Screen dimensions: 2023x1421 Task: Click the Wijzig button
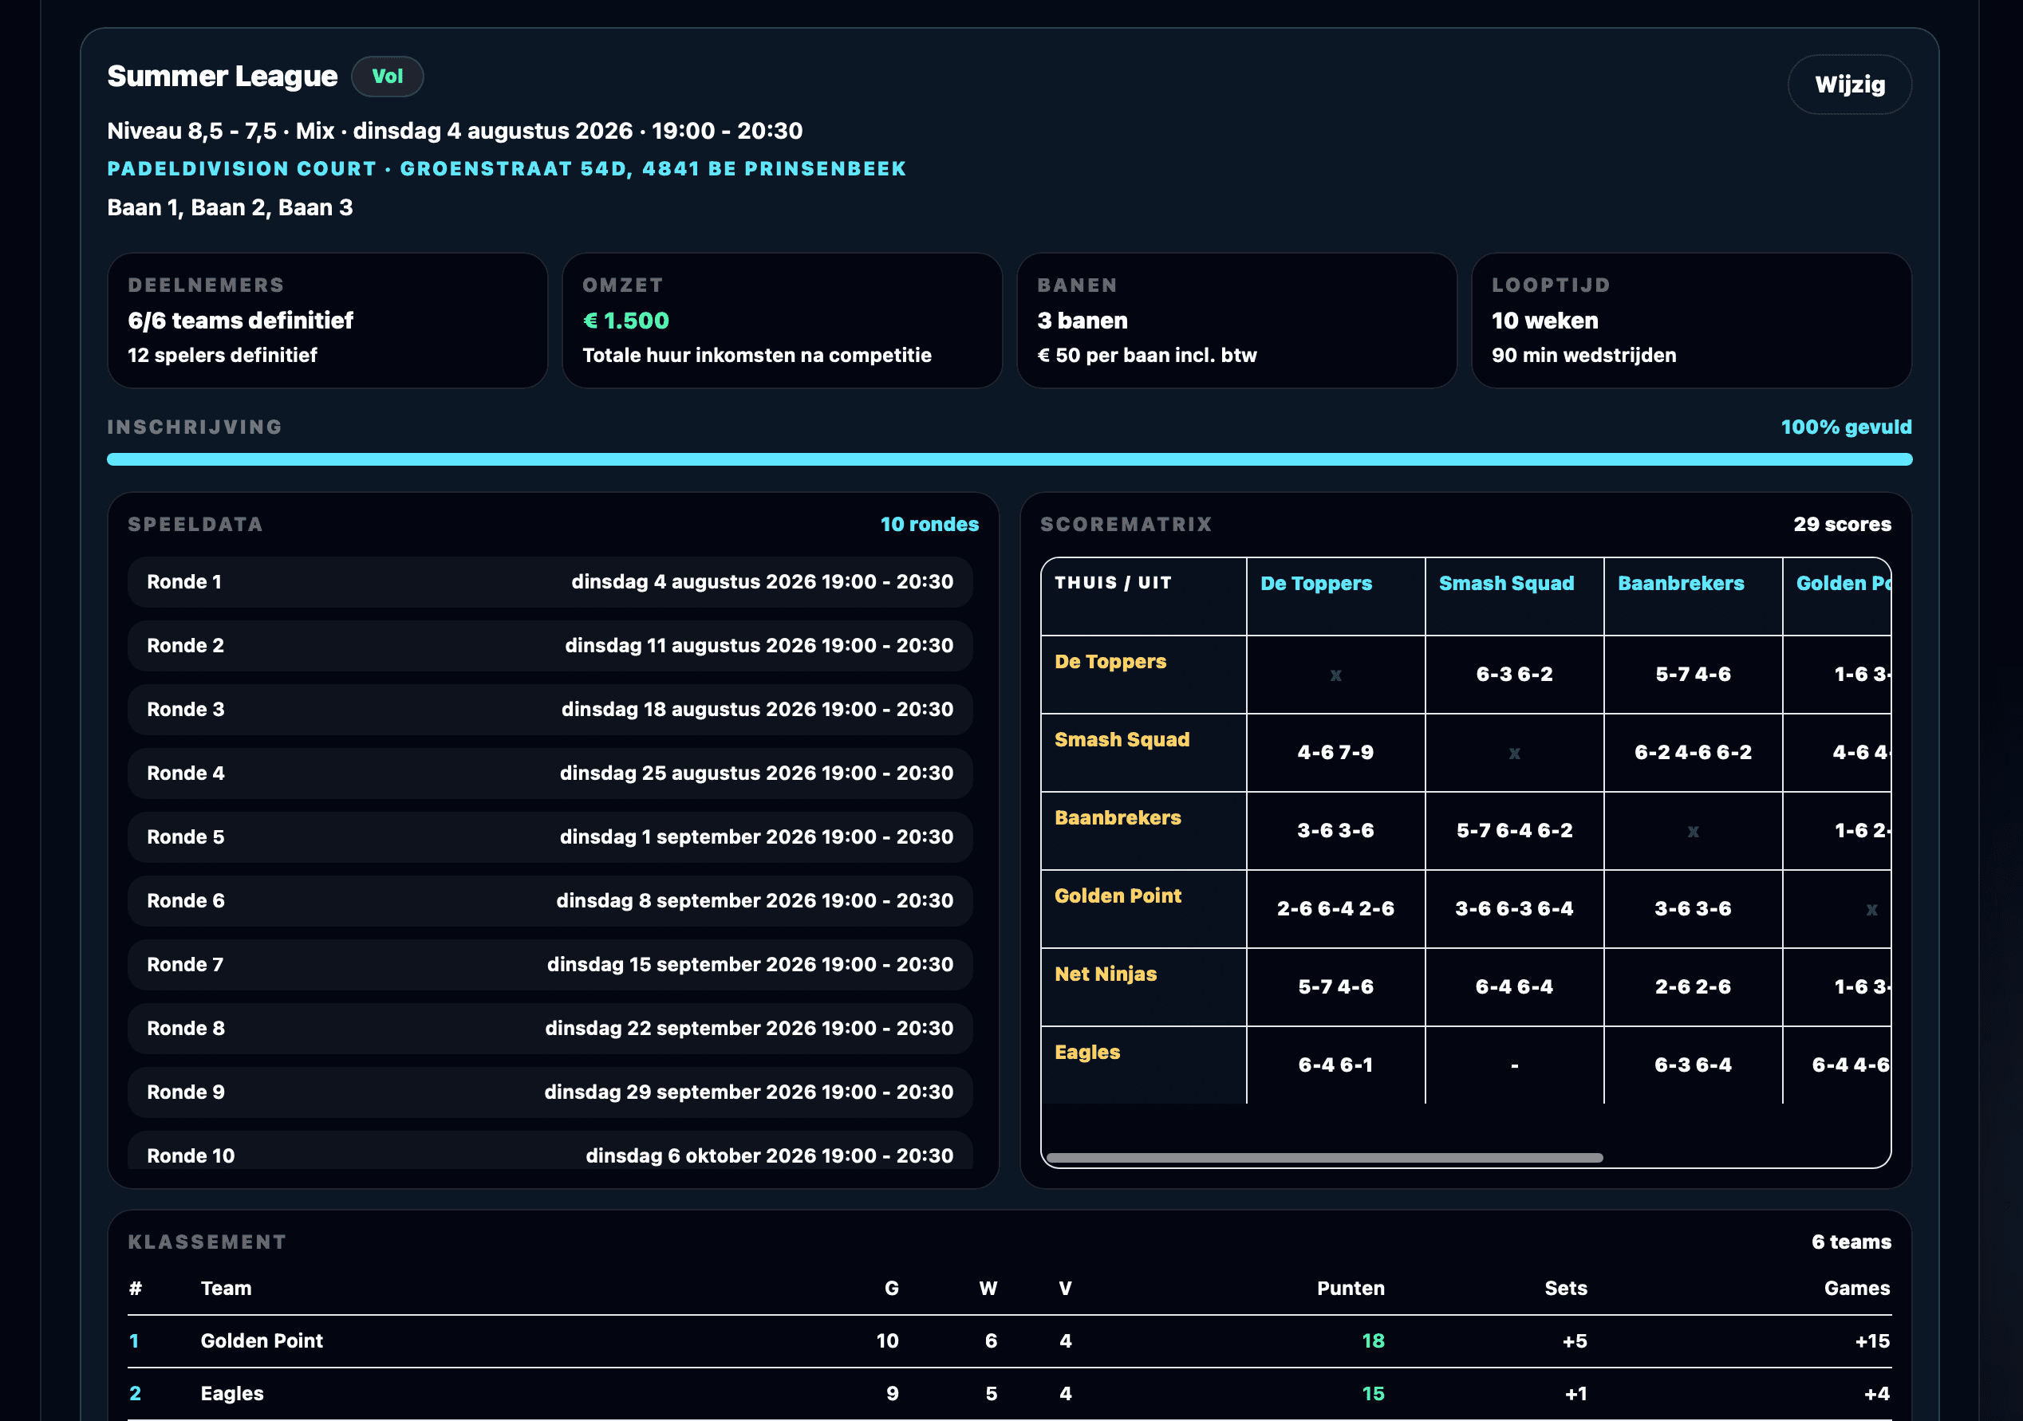(1848, 85)
